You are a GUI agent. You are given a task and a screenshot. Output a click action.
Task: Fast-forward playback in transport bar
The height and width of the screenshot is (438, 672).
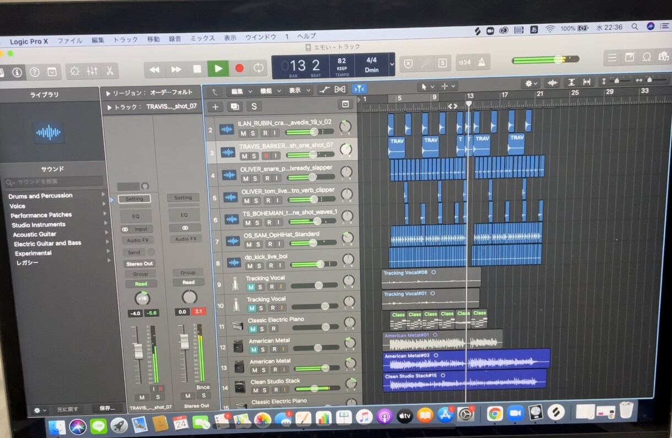[x=176, y=69]
